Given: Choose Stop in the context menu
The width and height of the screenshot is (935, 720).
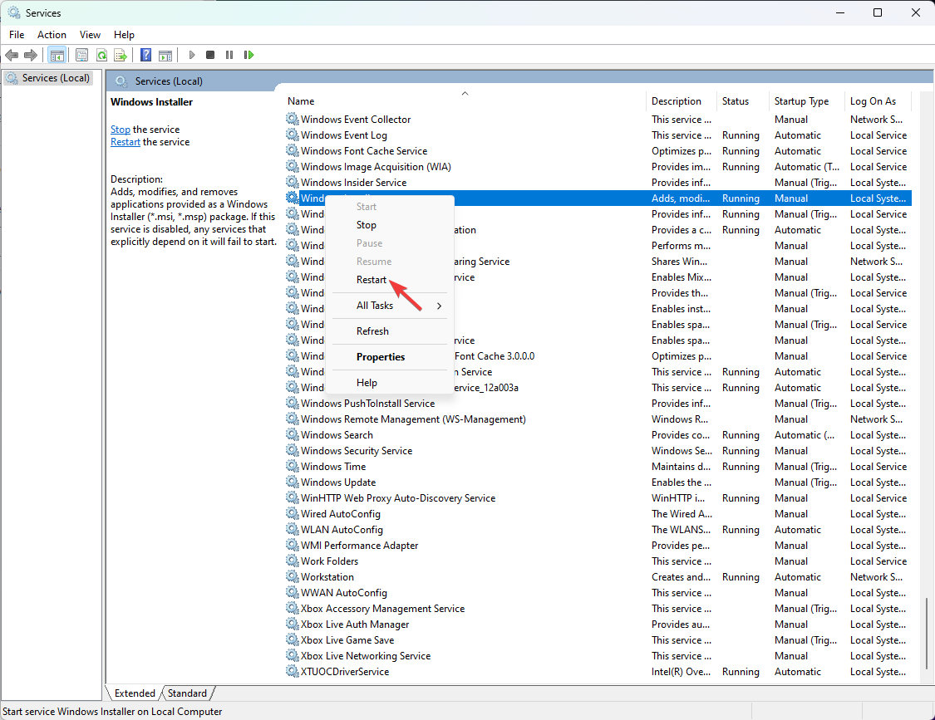Looking at the screenshot, I should point(390,225).
